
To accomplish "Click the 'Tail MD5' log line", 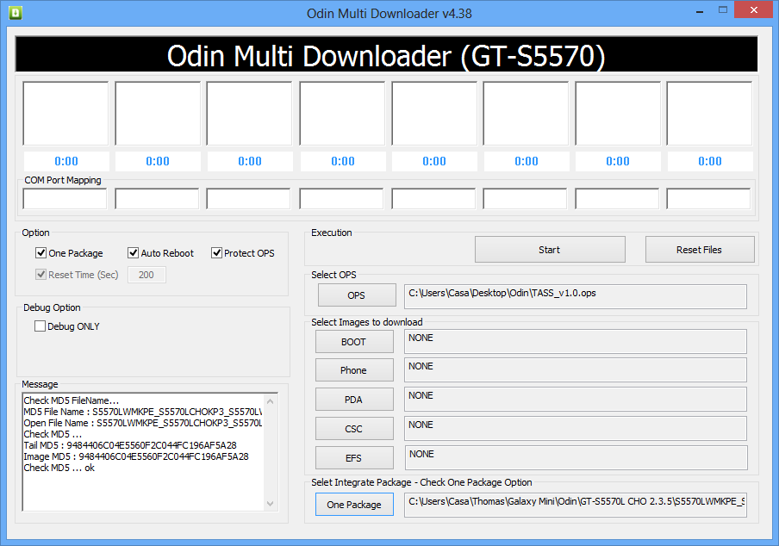I will click(130, 445).
